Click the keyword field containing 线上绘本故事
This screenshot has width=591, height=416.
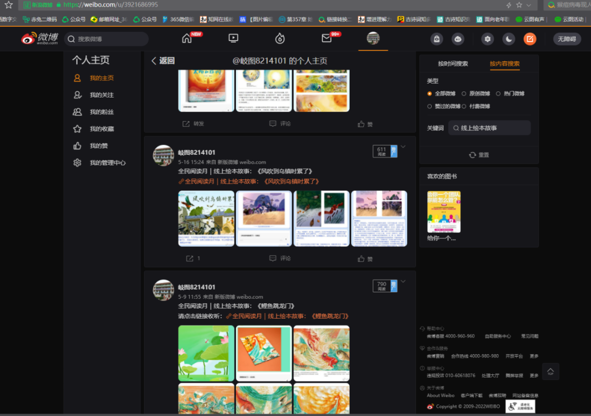coord(489,128)
